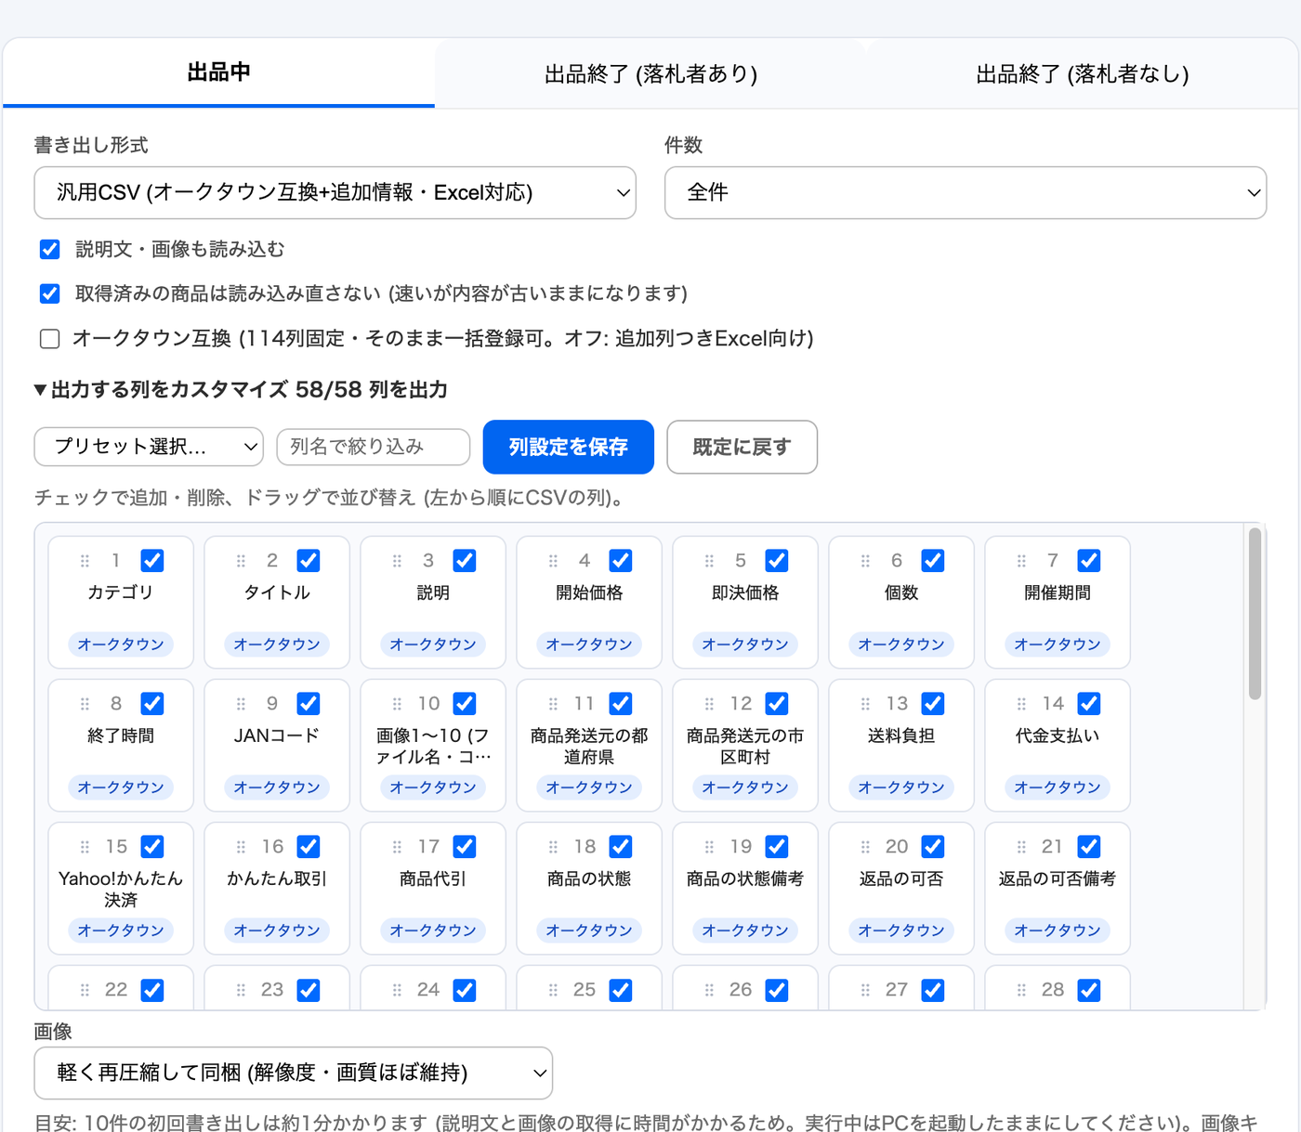Open the 件数 dropdown showing 全件

[966, 192]
